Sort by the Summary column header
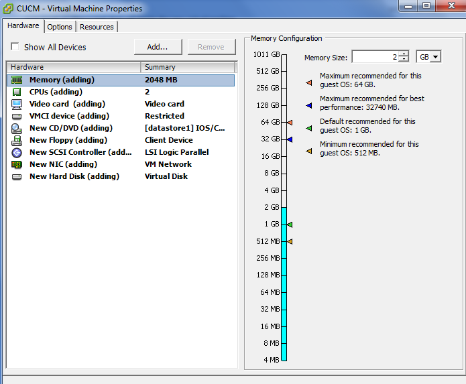The image size is (466, 384). (x=188, y=67)
